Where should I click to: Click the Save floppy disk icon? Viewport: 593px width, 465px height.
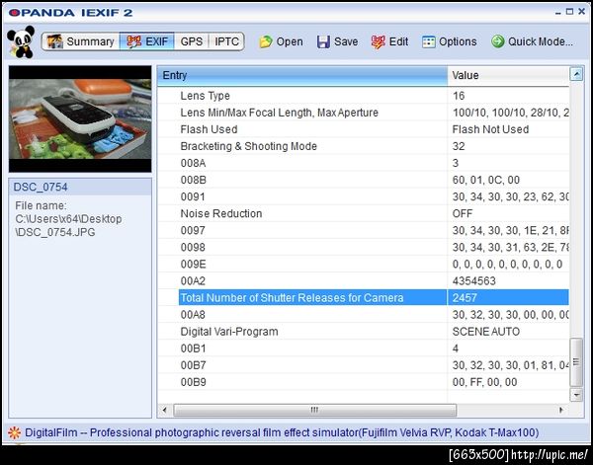pyautogui.click(x=323, y=41)
